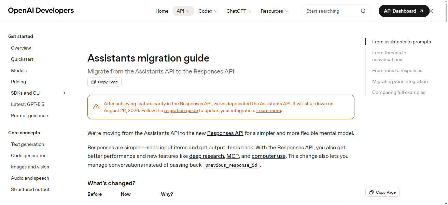This screenshot has height=205, width=448.
Task: Jump to From threads to conversations
Action: click(389, 56)
